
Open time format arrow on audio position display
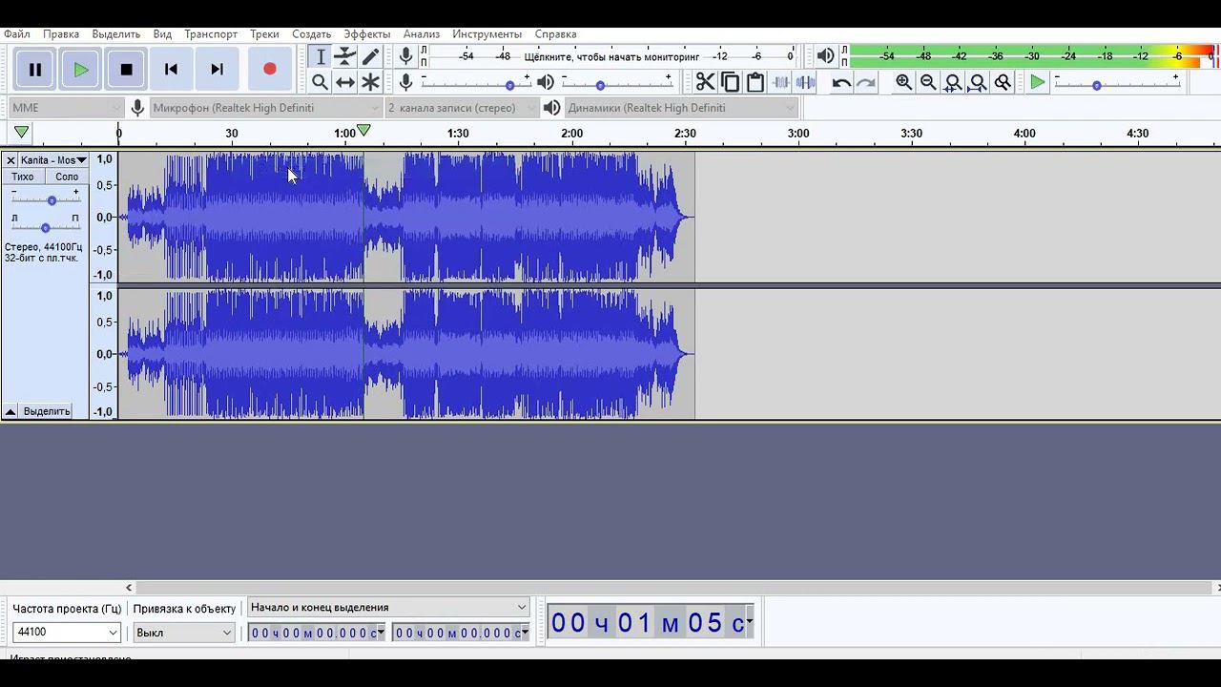point(749,622)
